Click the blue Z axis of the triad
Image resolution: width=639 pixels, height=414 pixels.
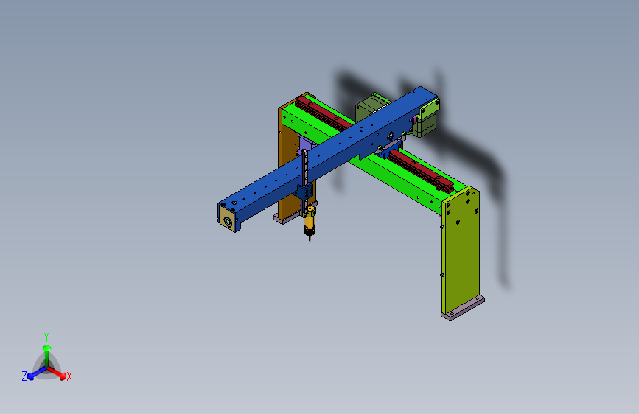point(37,373)
